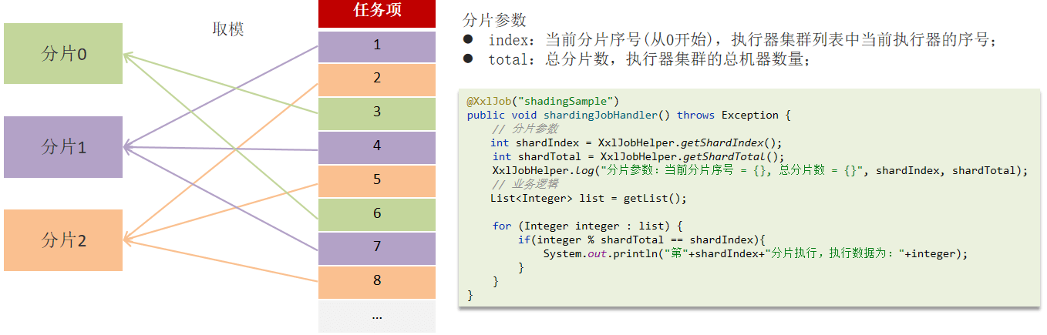
Task: Click the 取模 label above the arrows
Action: (x=228, y=29)
